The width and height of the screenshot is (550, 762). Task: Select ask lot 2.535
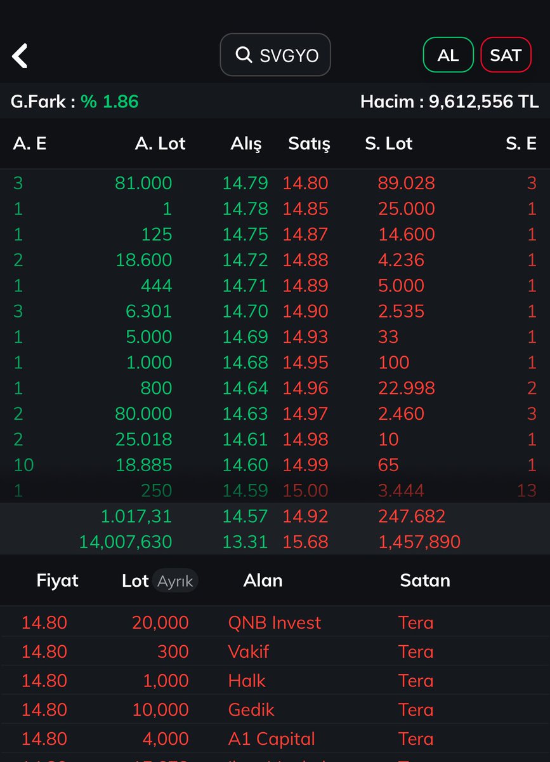(402, 311)
